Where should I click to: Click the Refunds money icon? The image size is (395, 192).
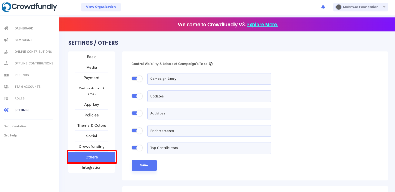[6, 75]
